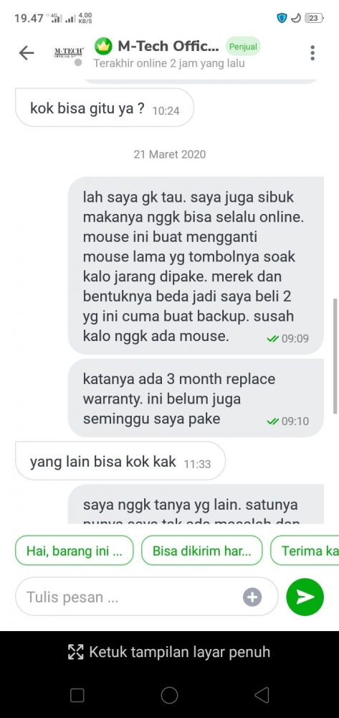Viewport: 339px width, 718px height.
Task: Click the chat scrollbar handle
Action: click(x=336, y=356)
